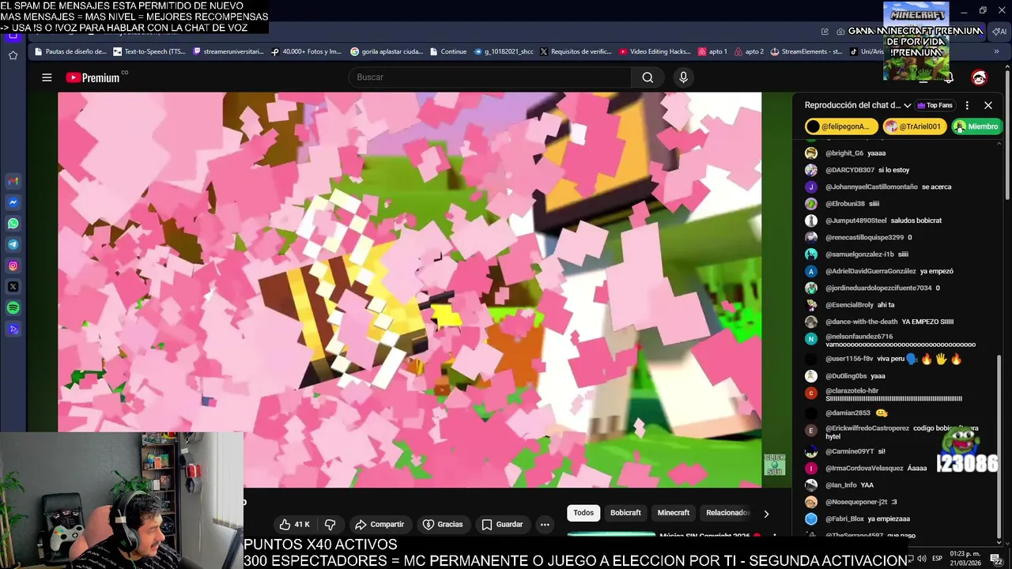1012x569 pixels.
Task: Open Telegram in browser sidebar
Action: [x=13, y=245]
